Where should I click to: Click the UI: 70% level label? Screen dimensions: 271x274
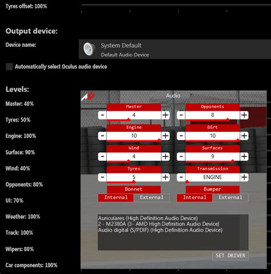[14, 200]
